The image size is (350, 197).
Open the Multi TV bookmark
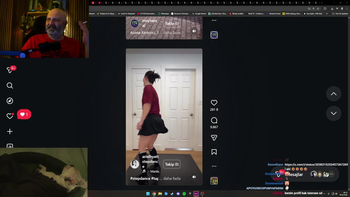[255, 14]
